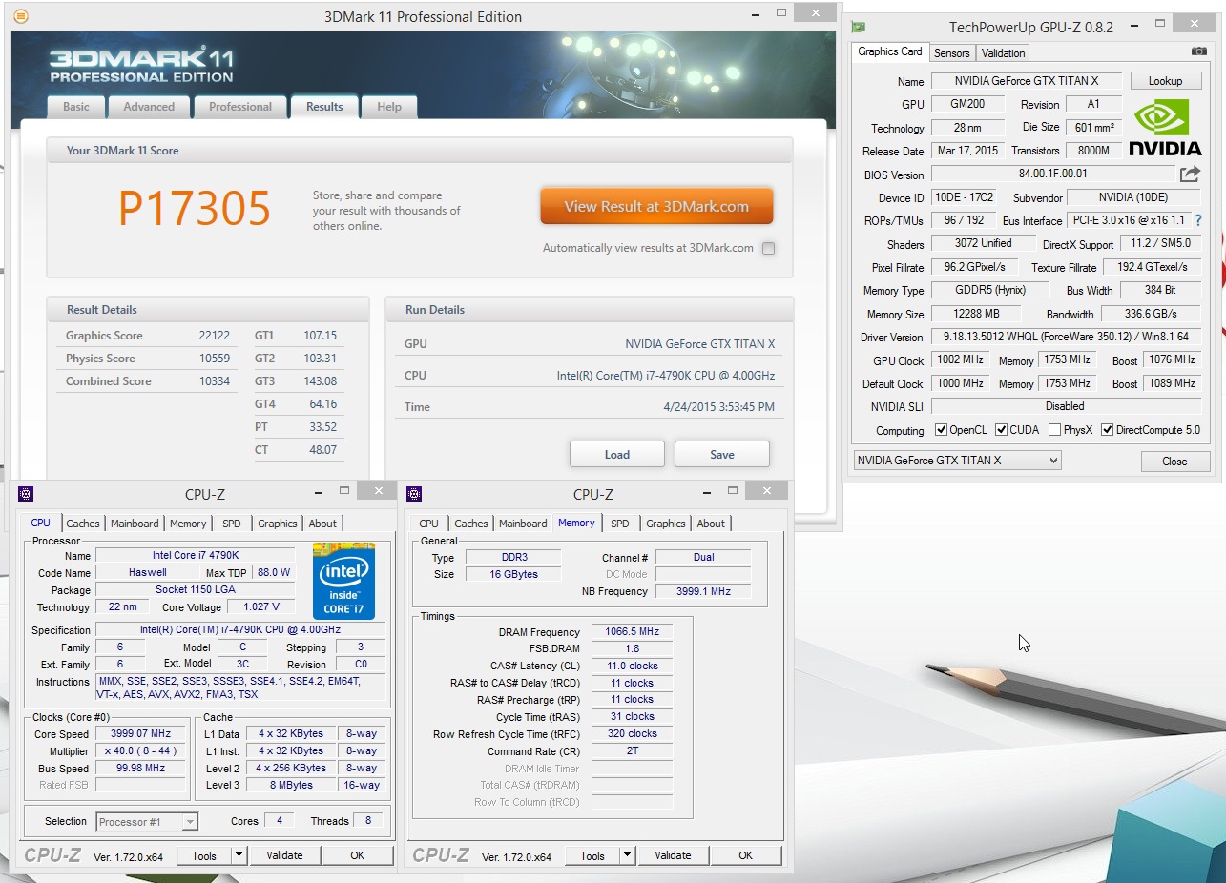
Task: Open About tab in left CPU-Z window
Action: tap(322, 524)
